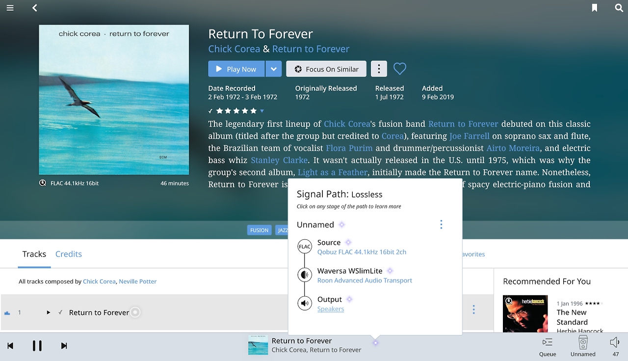Click the Output speaker icon in Signal Path
This screenshot has height=361, width=628.
point(305,303)
